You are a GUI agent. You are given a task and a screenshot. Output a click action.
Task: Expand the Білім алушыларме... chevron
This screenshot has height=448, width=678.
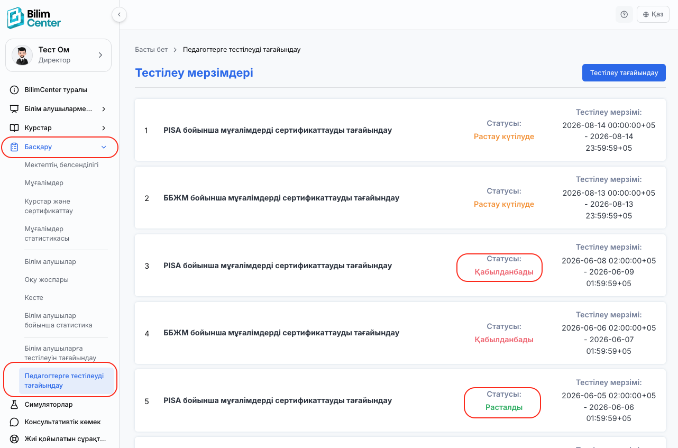[104, 109]
